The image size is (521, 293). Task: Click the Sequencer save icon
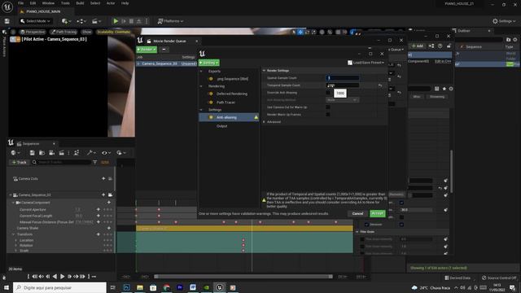(32, 153)
